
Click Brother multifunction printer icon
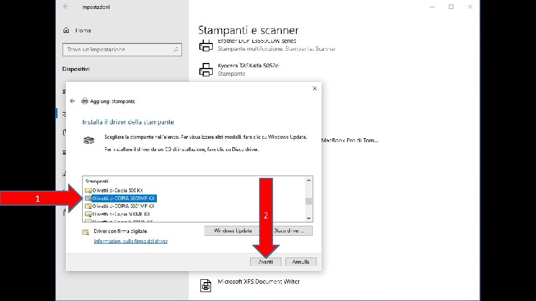click(x=206, y=45)
